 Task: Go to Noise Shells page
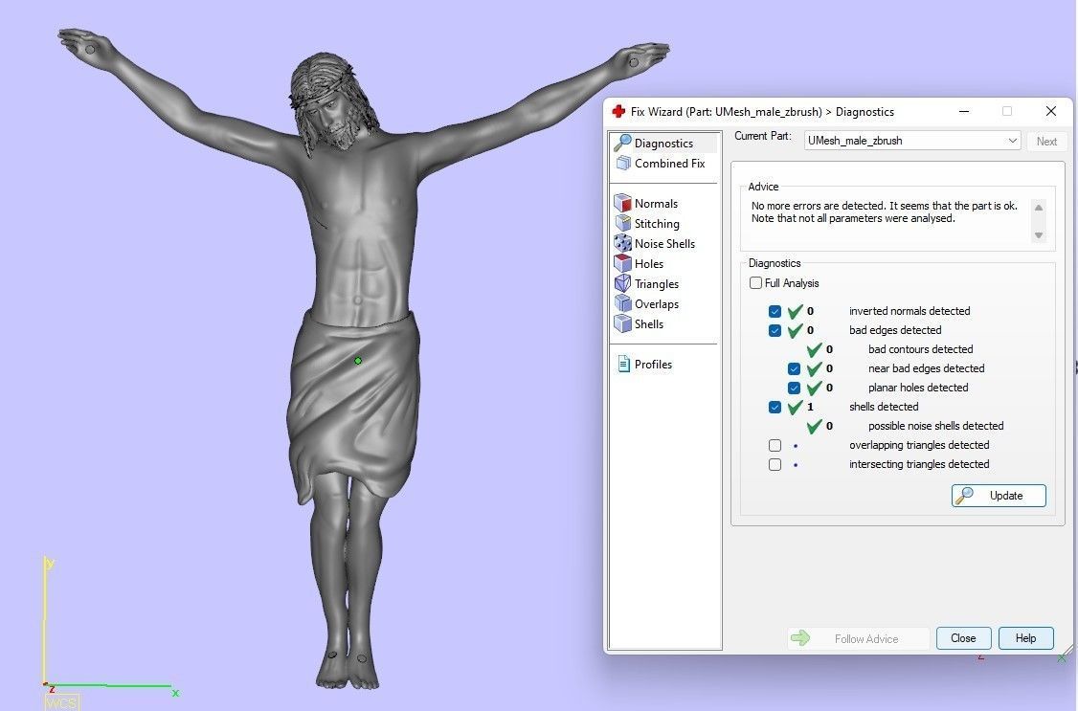664,243
